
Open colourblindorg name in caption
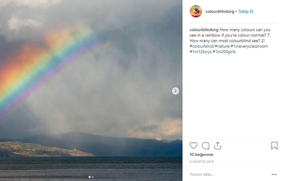pos(204,30)
